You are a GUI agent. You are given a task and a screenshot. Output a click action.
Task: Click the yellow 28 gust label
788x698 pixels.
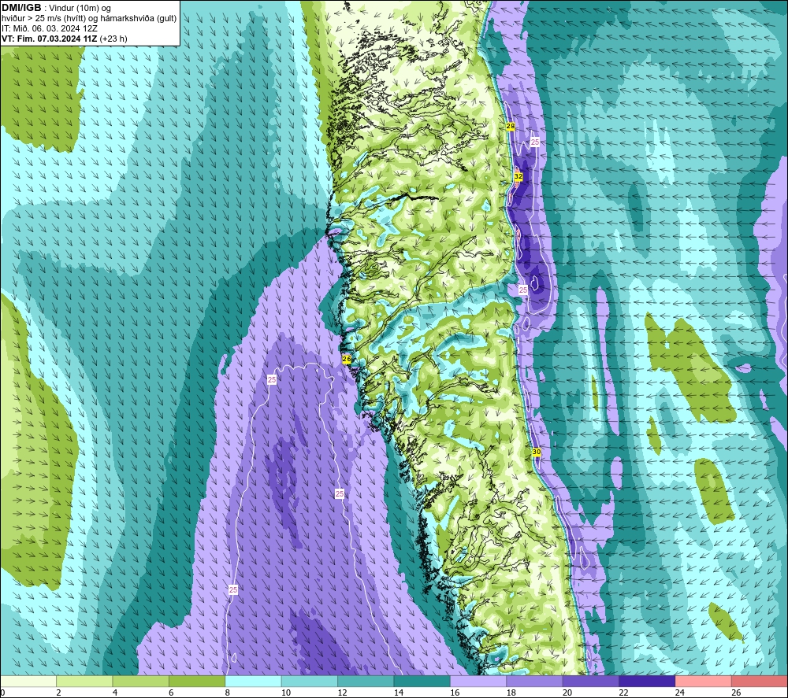(x=510, y=127)
